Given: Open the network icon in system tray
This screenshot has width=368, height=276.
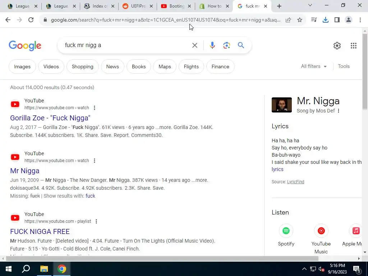Looking at the screenshot, I should pyautogui.click(x=313, y=269).
